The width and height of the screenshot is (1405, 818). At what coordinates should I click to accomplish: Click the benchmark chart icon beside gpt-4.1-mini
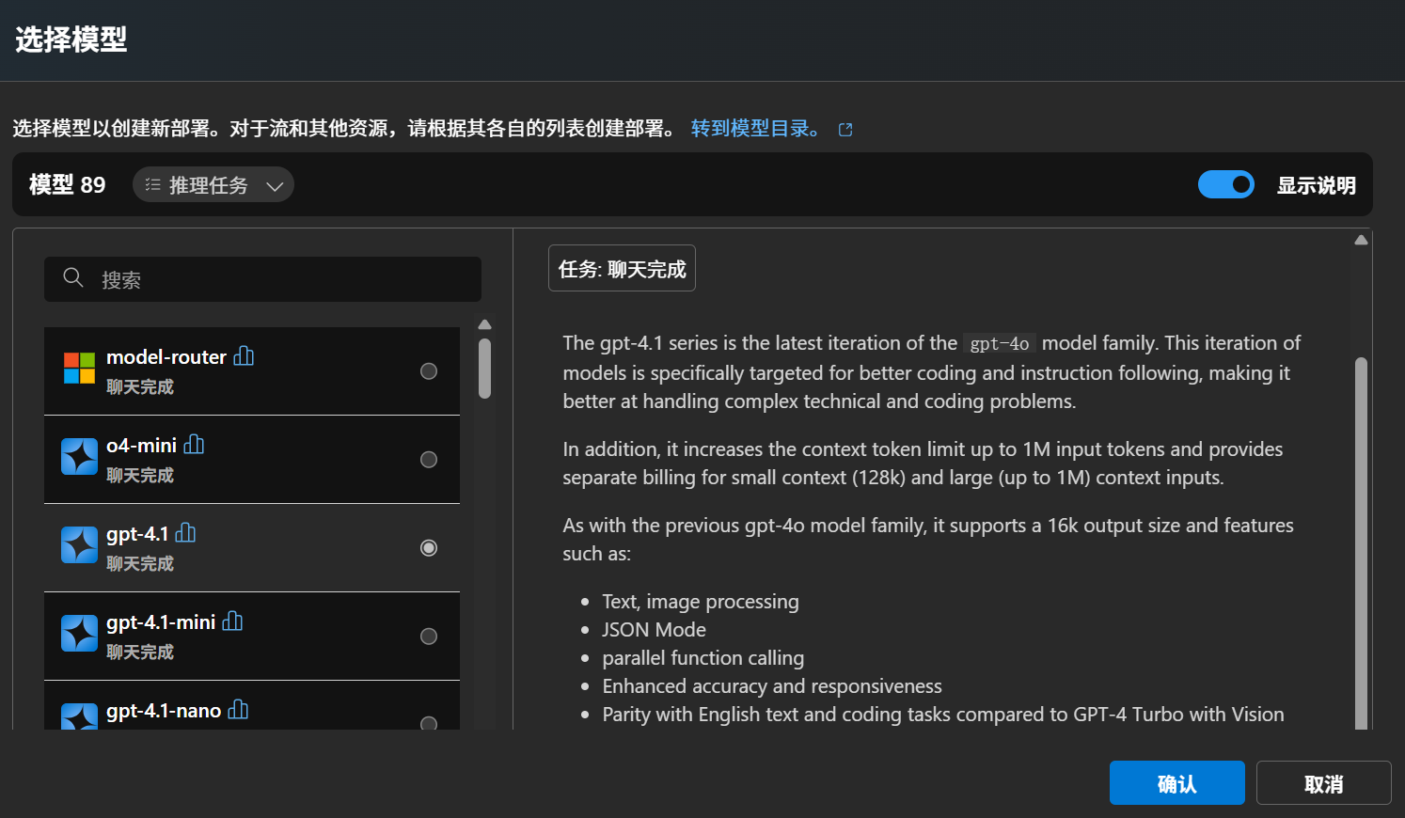pos(232,621)
